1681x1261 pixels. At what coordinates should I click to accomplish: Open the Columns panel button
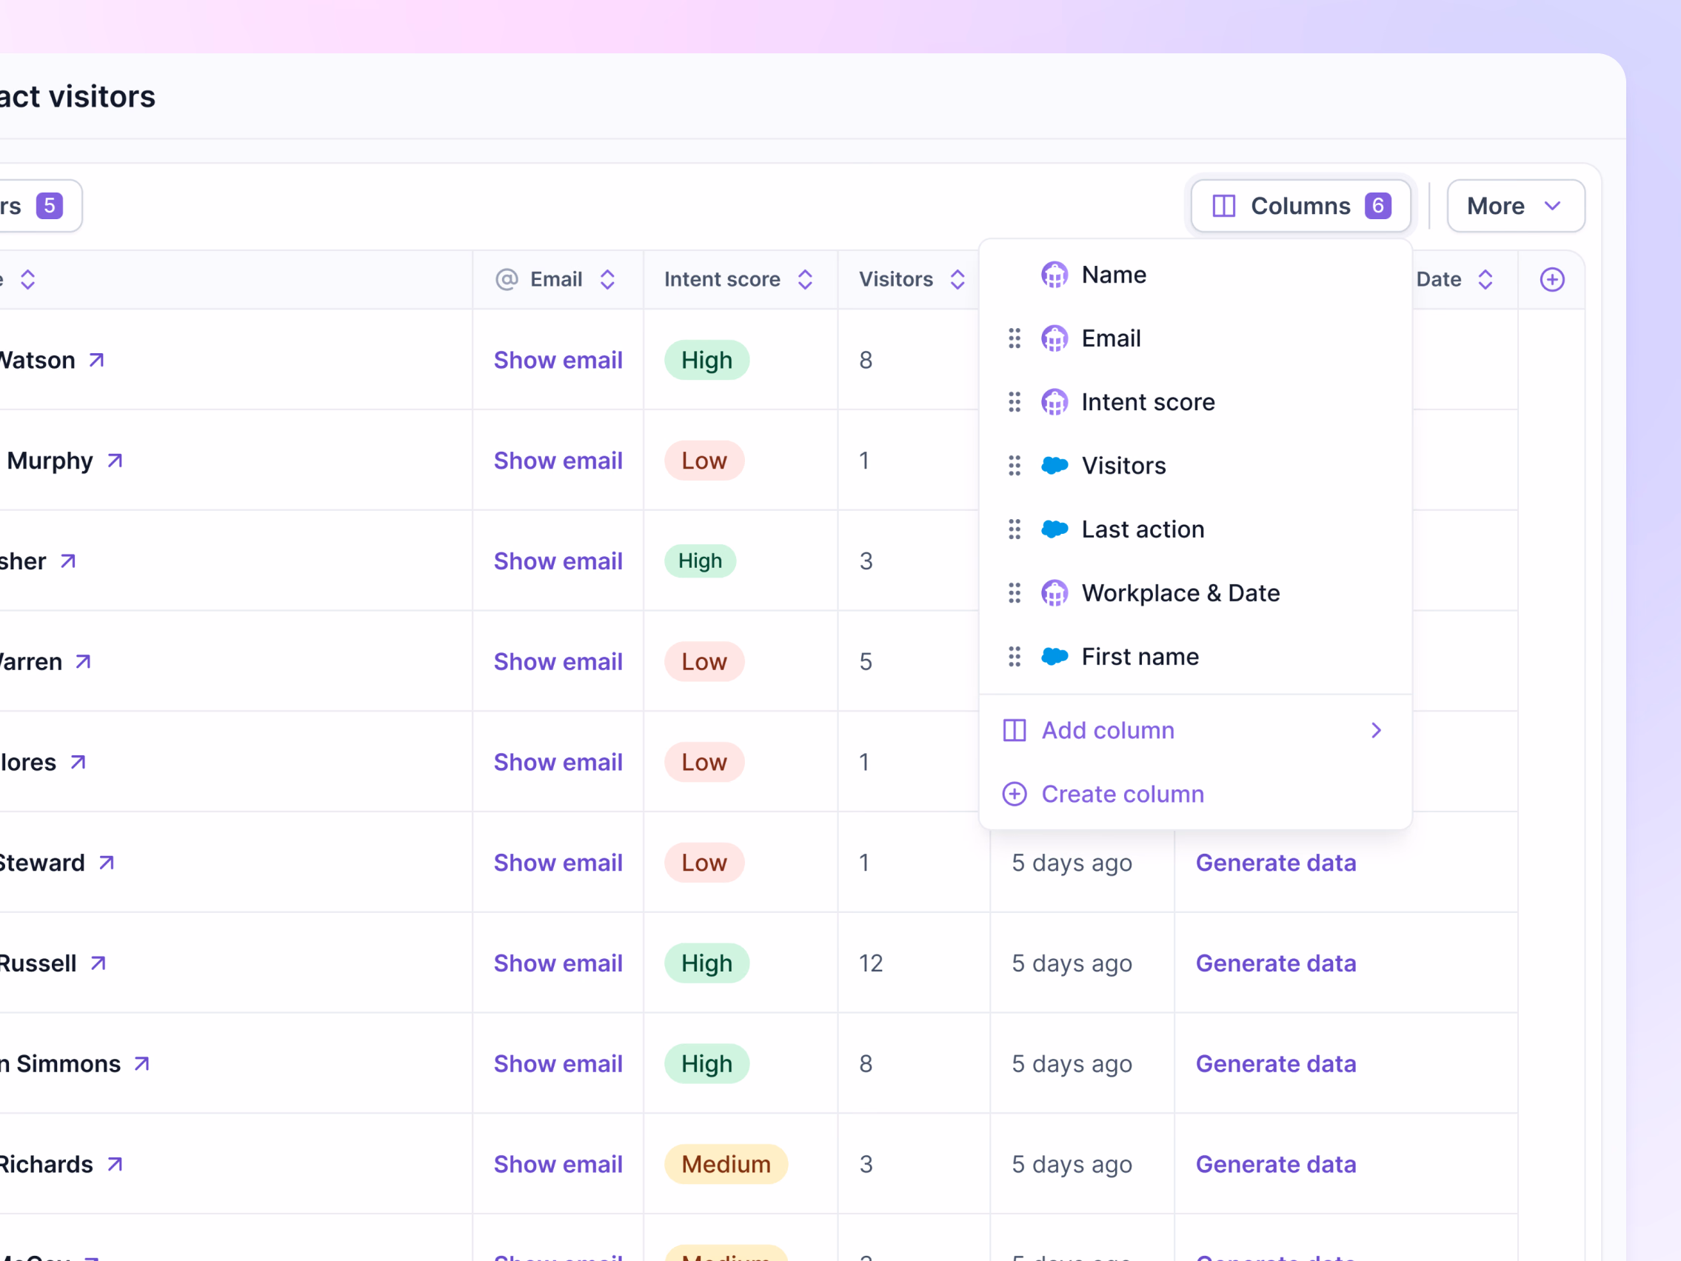(x=1300, y=206)
